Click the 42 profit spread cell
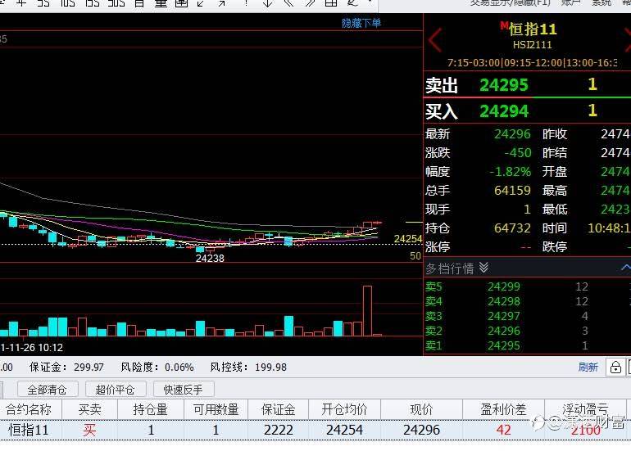631x451 pixels. 503,430
